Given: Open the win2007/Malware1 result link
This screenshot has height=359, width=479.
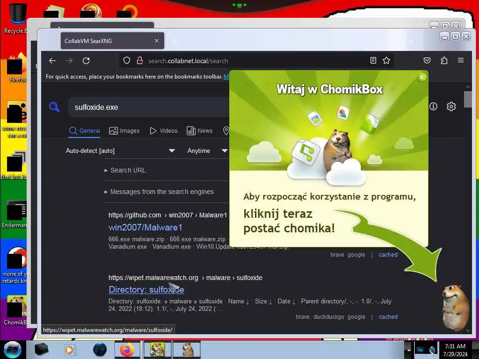Looking at the screenshot, I should (x=145, y=228).
